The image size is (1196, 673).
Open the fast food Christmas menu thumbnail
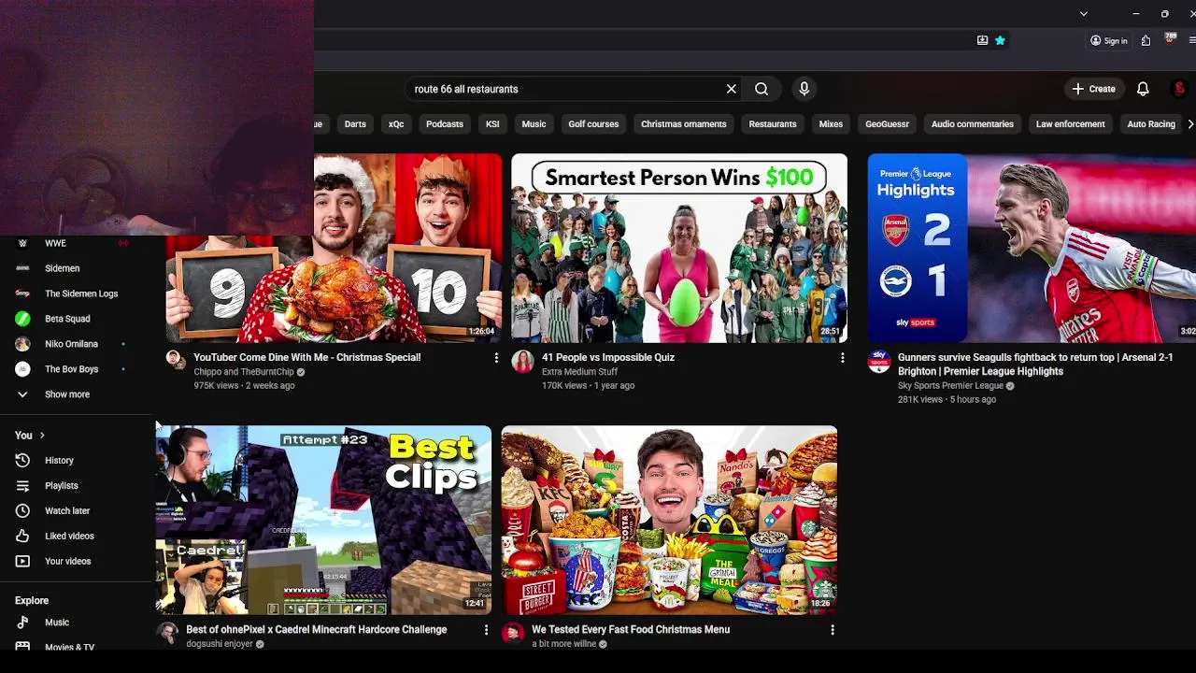669,520
